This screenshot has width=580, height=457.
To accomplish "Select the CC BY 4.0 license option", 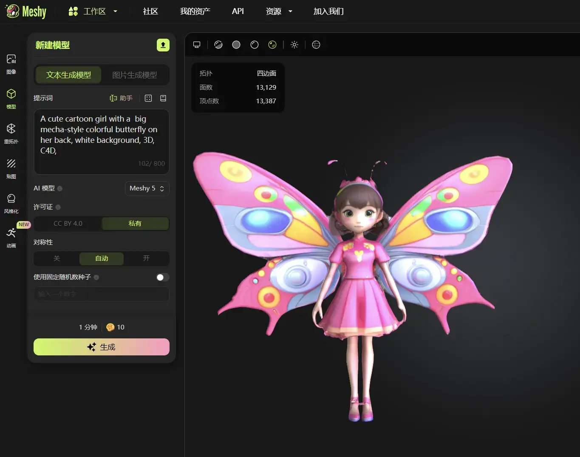I will (x=68, y=223).
